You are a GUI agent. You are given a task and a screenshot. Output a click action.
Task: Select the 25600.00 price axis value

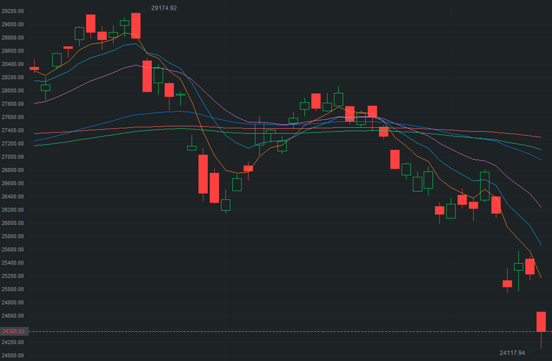coord(13,250)
